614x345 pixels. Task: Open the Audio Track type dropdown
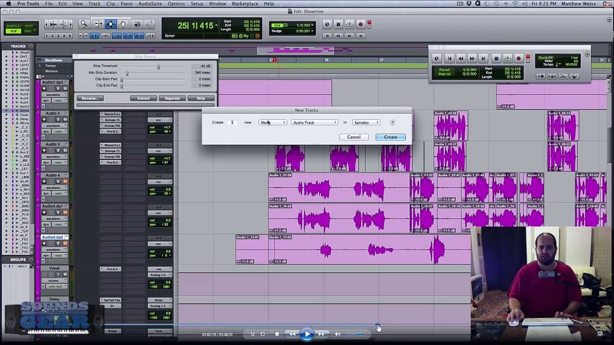pos(314,123)
